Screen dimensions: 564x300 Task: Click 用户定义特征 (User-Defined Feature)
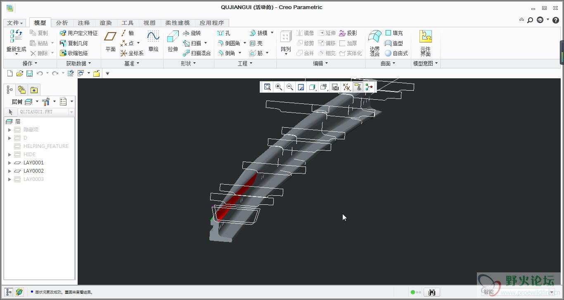coord(79,33)
